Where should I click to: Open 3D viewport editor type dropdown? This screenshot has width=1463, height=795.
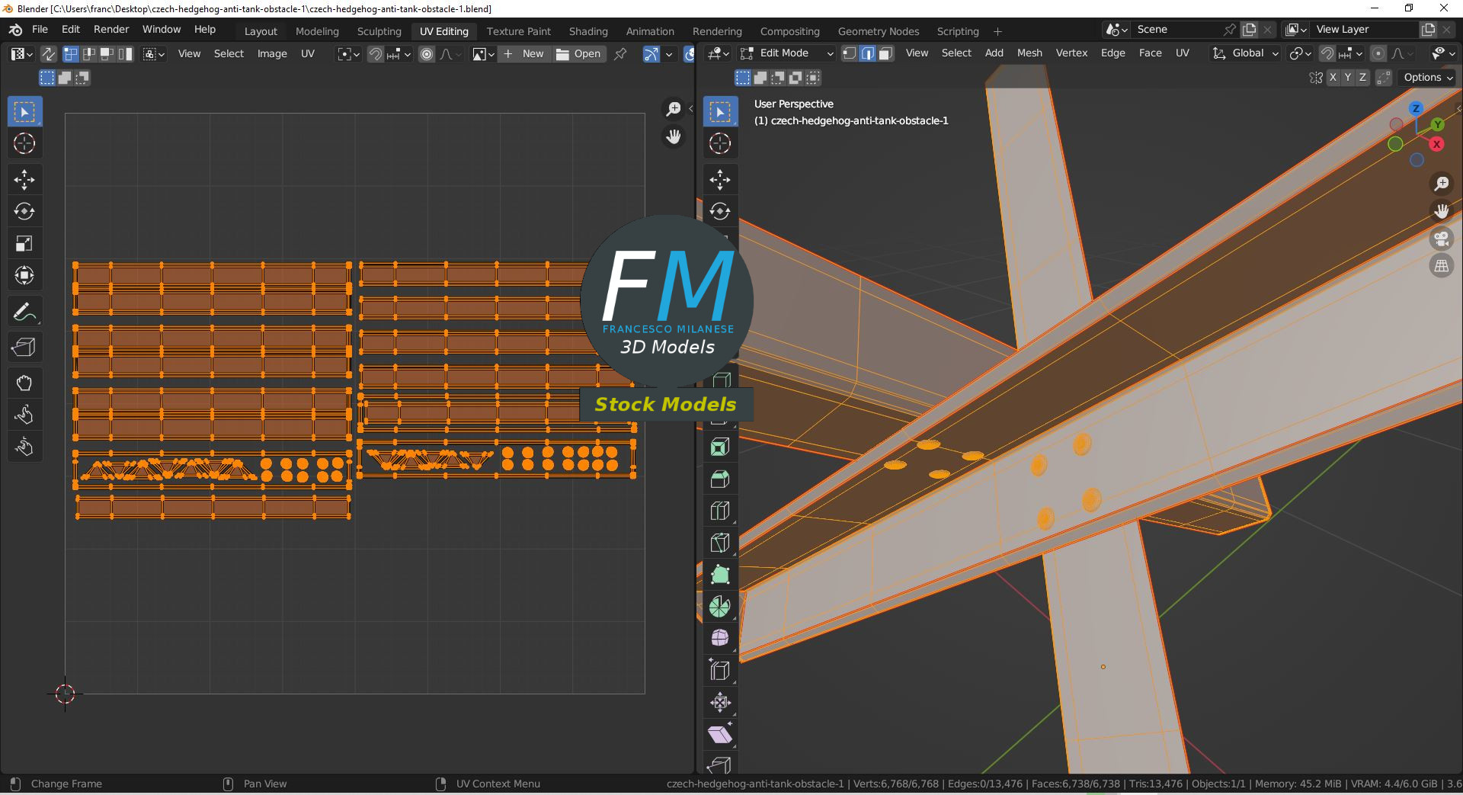click(x=718, y=53)
